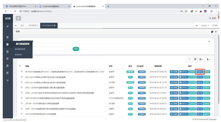Click the SDB logo

point(8,18)
